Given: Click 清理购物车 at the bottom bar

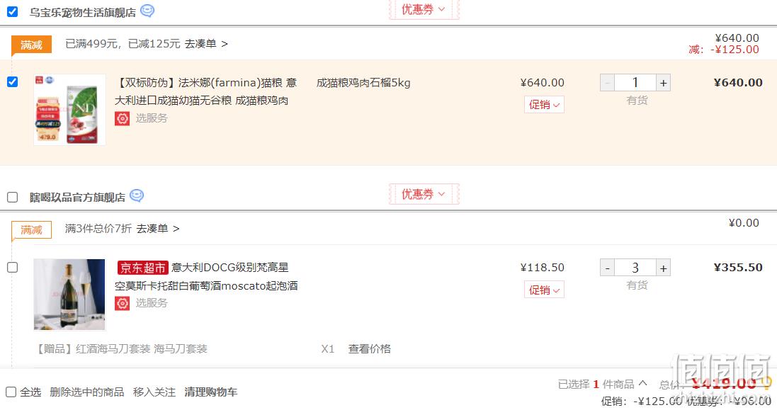Looking at the screenshot, I should click(210, 392).
